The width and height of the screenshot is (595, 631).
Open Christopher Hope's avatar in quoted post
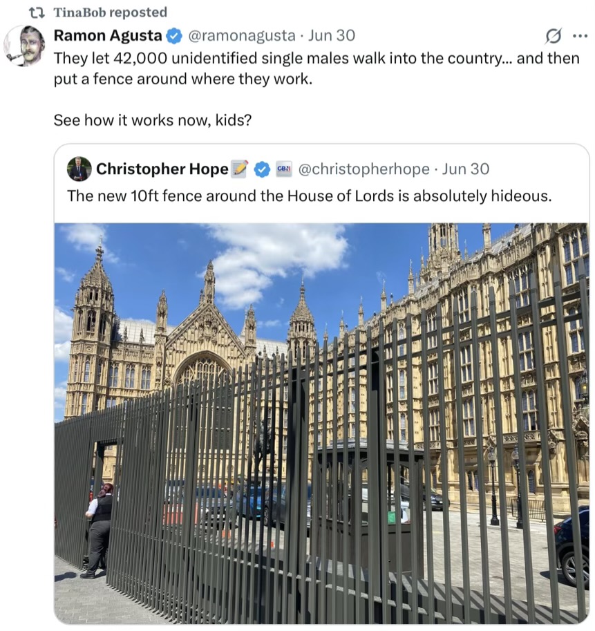(79, 169)
